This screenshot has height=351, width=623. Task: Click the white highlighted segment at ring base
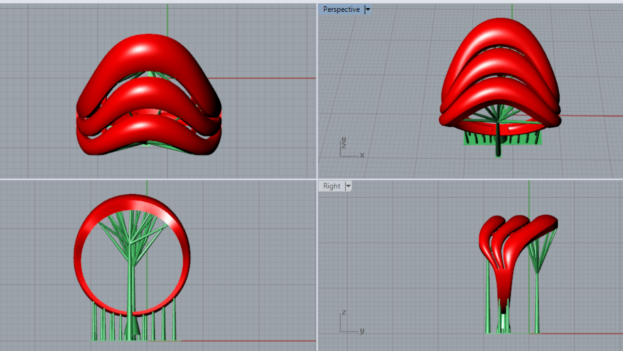505,321
